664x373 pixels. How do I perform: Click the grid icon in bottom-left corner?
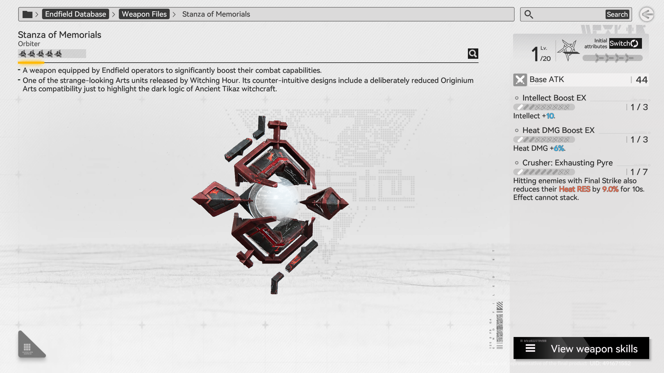point(27,347)
